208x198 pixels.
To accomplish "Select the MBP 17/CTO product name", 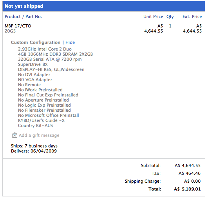I will point(18,26).
